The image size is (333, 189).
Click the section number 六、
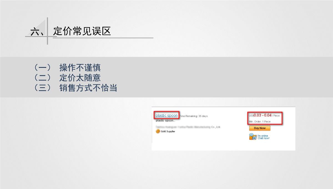click(x=37, y=32)
